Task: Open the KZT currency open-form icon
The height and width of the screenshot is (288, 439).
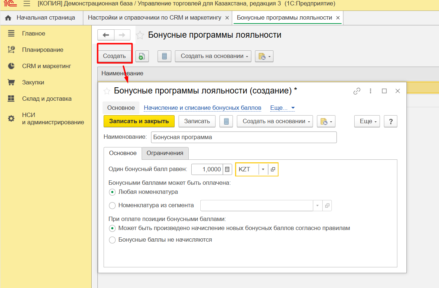Action: (x=273, y=169)
